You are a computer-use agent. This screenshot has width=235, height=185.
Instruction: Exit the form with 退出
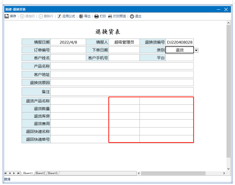point(132,16)
